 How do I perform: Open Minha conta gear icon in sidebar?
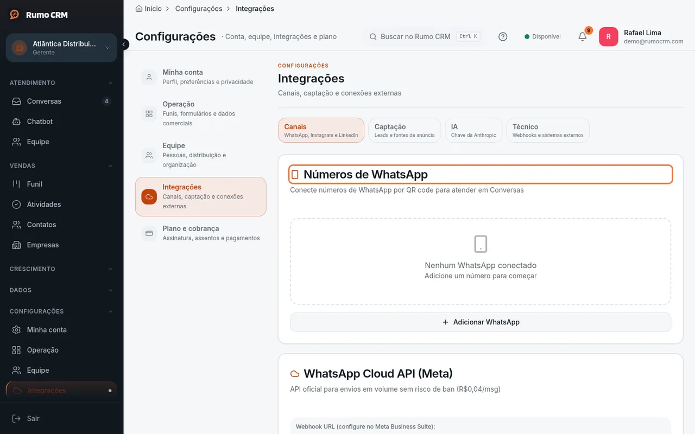coord(17,330)
